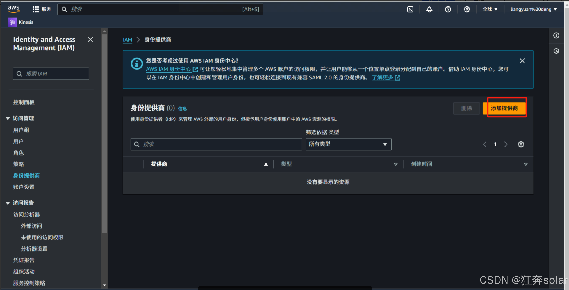Open table preferences gear icon
The image size is (569, 290).
coord(521,144)
